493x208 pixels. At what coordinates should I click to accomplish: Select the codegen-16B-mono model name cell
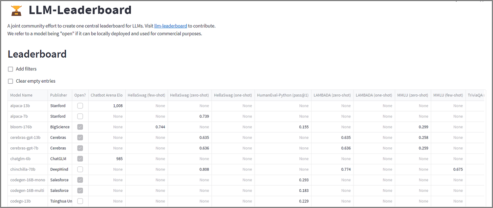click(x=28, y=180)
